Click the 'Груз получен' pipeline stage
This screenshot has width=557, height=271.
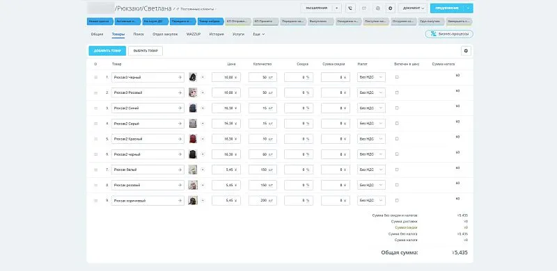pos(432,22)
